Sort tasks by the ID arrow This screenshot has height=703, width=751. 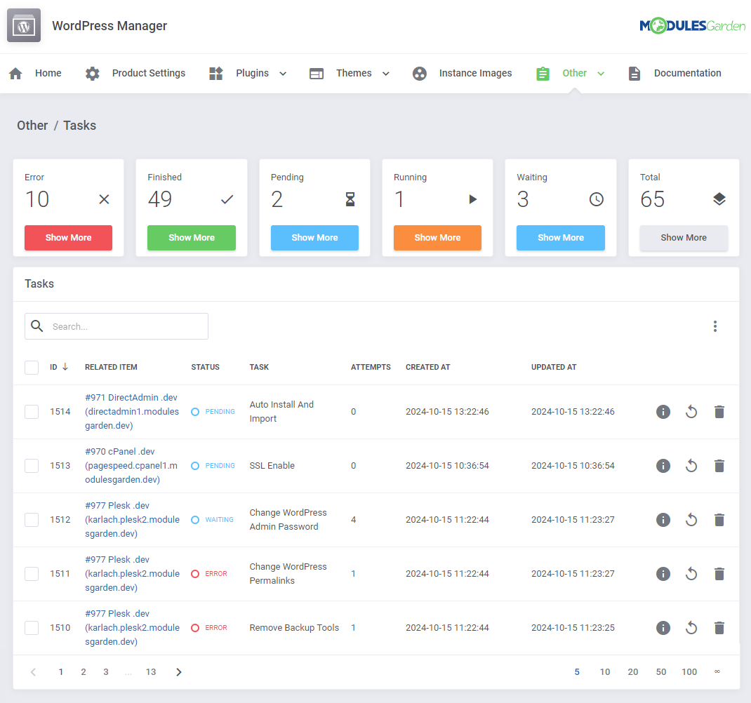pos(65,367)
